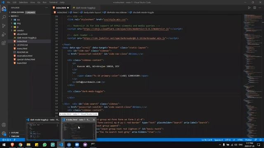
Task: Click body.static-layout in the breadcrumbs
Action: pyautogui.click(x=92, y=12)
